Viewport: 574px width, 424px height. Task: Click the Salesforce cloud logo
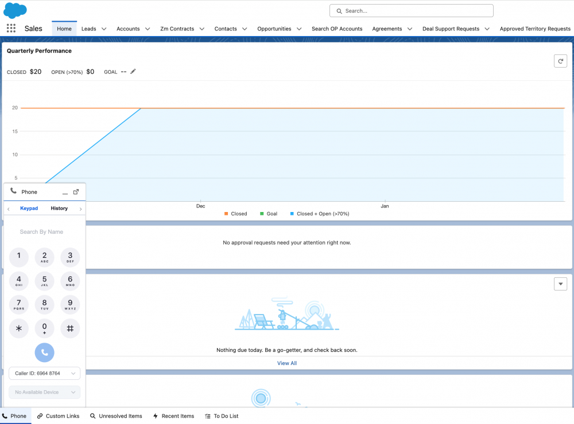click(x=15, y=10)
